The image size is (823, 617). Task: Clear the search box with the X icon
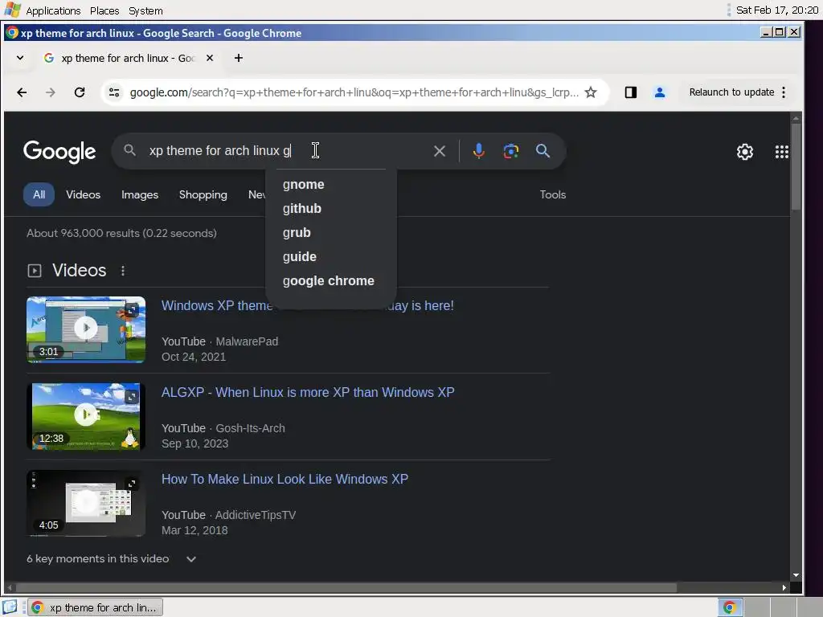[x=440, y=151]
